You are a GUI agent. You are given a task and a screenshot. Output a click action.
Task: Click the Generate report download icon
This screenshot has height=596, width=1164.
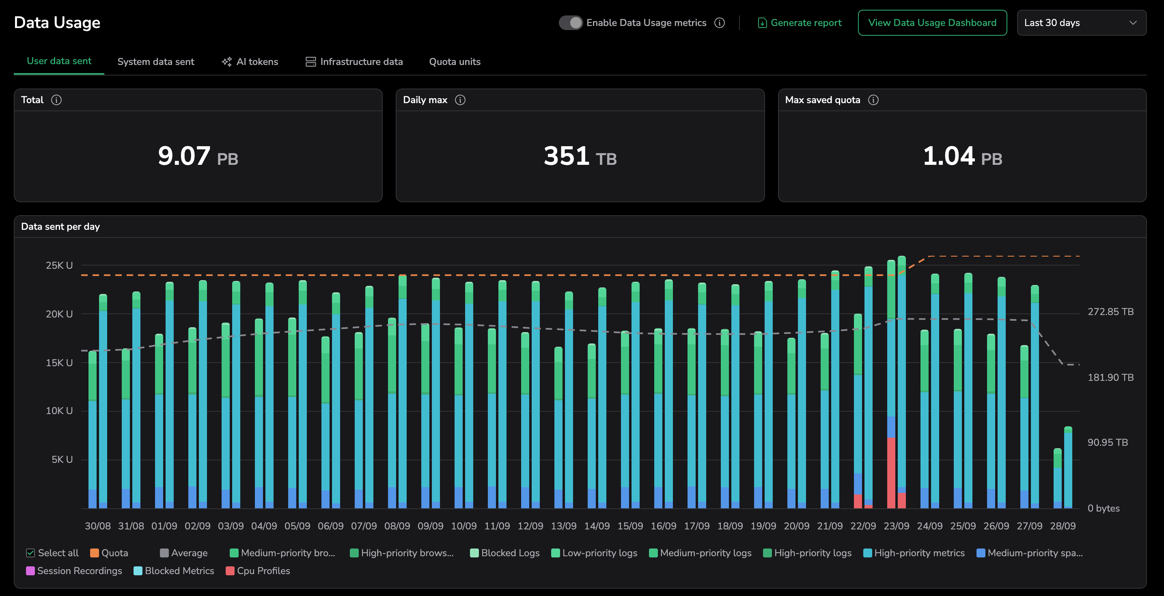coord(762,23)
